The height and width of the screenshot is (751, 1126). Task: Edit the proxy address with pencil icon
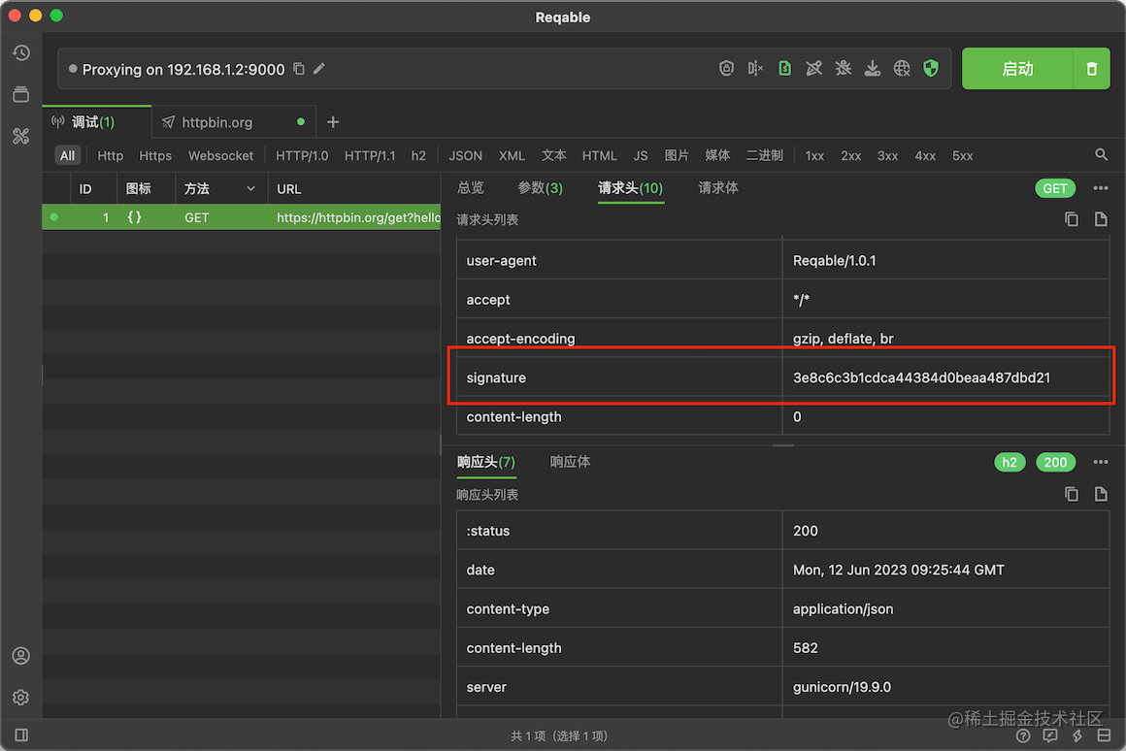point(319,68)
